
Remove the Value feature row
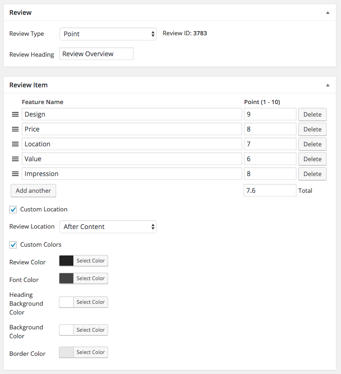pos(312,159)
